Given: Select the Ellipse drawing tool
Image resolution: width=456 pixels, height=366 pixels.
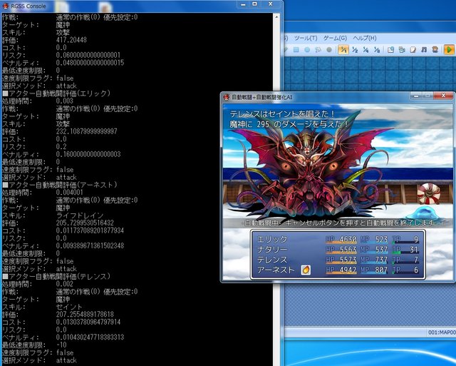Looking at the screenshot, I should click(x=307, y=50).
